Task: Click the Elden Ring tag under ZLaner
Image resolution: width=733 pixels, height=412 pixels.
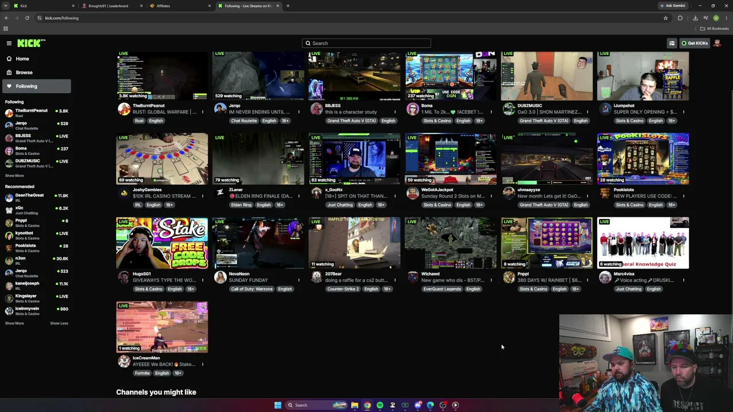Action: tap(241, 205)
